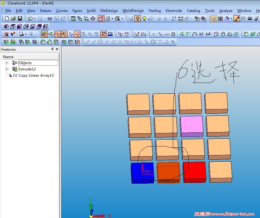Open the cube-with-cursor view dropdown arrow
This screenshot has width=260, height=218.
(x=122, y=18)
